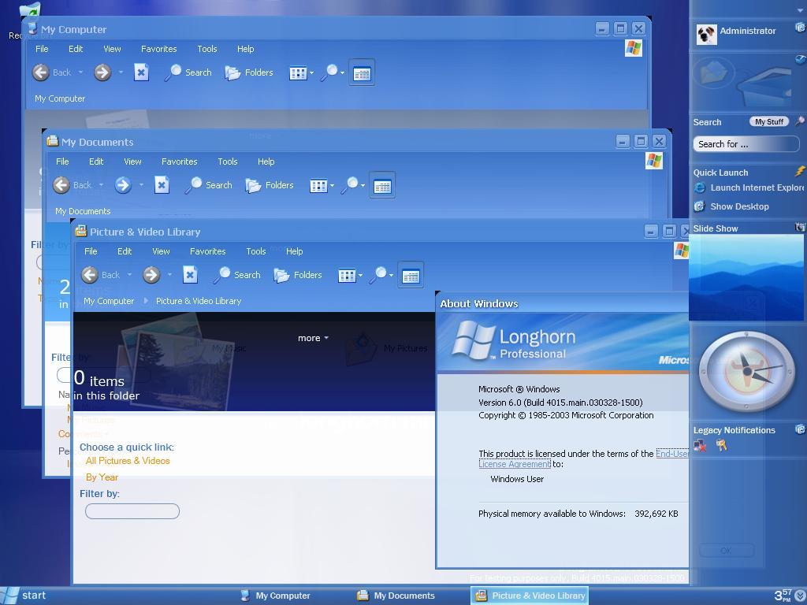Click the My Stuff button in sidebar Search

click(x=769, y=122)
